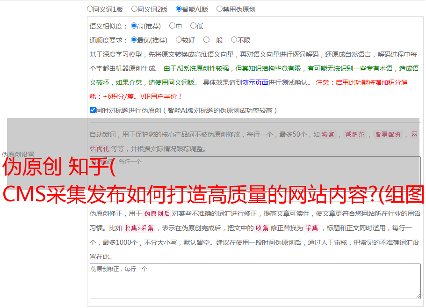Set 通顺度要求 to 最优(推荐)
The width and height of the screenshot is (426, 308).
point(134,40)
